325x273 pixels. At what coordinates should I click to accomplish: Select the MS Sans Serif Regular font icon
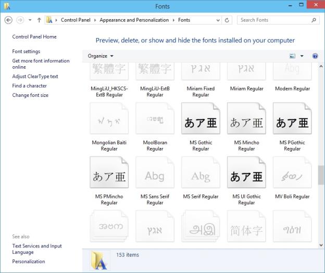pyautogui.click(x=155, y=172)
